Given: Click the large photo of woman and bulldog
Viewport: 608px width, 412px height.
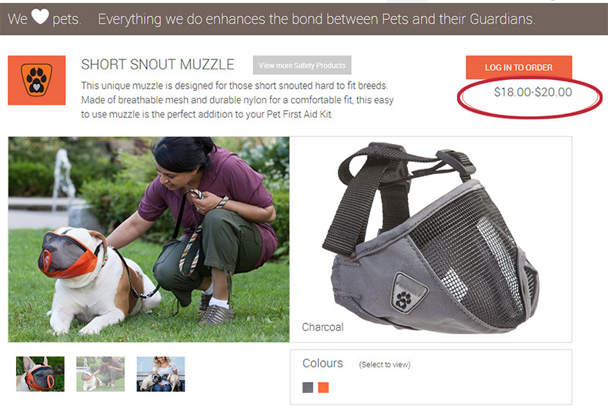Looking at the screenshot, I should point(149,239).
